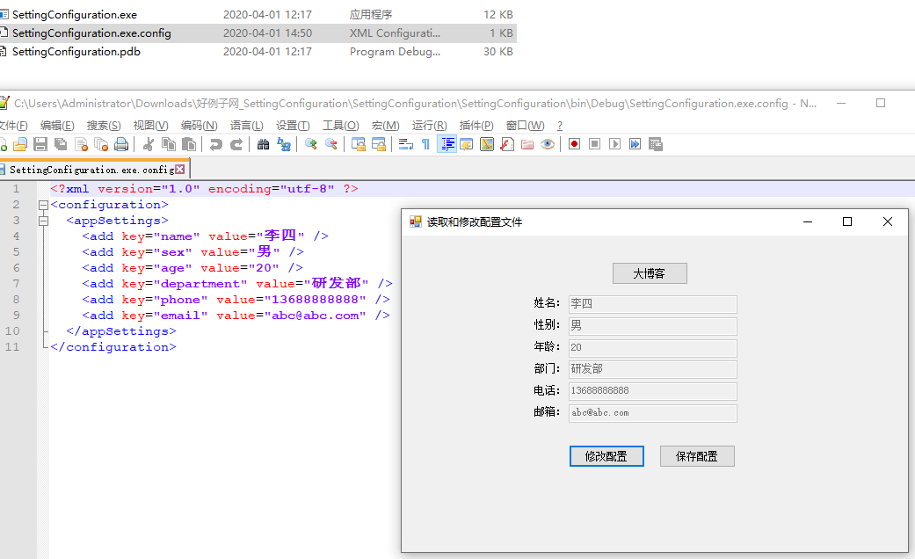
Task: Run macro multiple times icon
Action: pyautogui.click(x=635, y=144)
